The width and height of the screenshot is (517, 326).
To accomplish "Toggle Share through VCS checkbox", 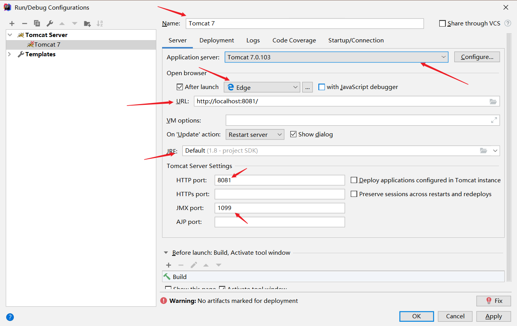I will pyautogui.click(x=442, y=24).
